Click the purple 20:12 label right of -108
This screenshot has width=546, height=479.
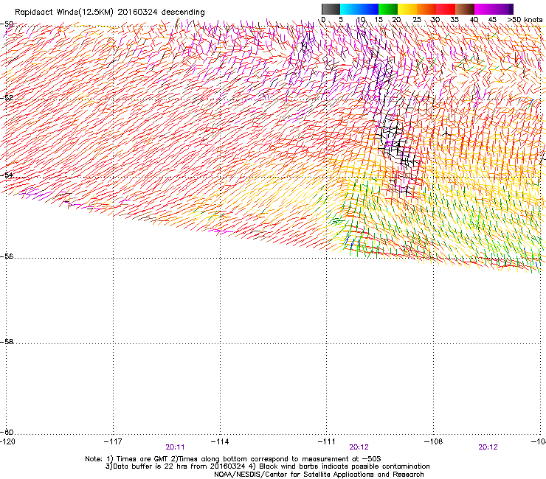click(488, 447)
